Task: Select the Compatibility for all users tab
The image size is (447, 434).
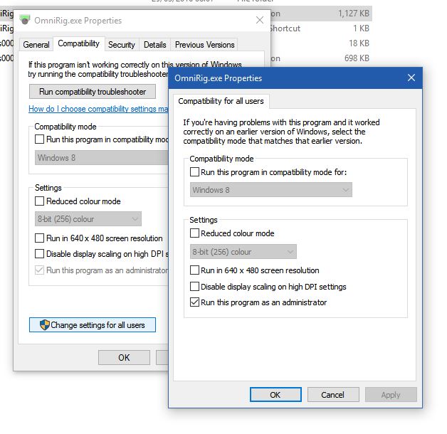Action: point(221,101)
